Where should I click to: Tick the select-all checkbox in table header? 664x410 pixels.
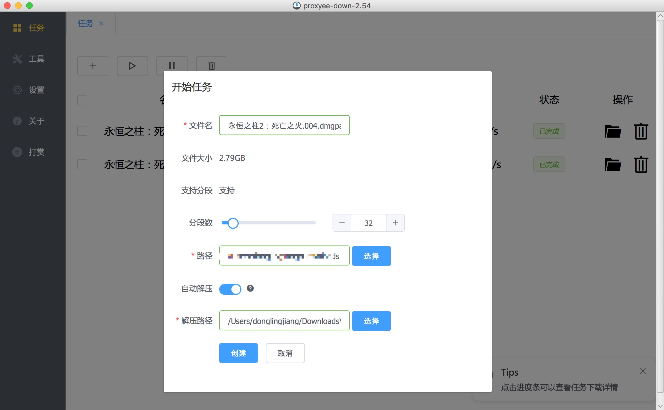pos(82,100)
